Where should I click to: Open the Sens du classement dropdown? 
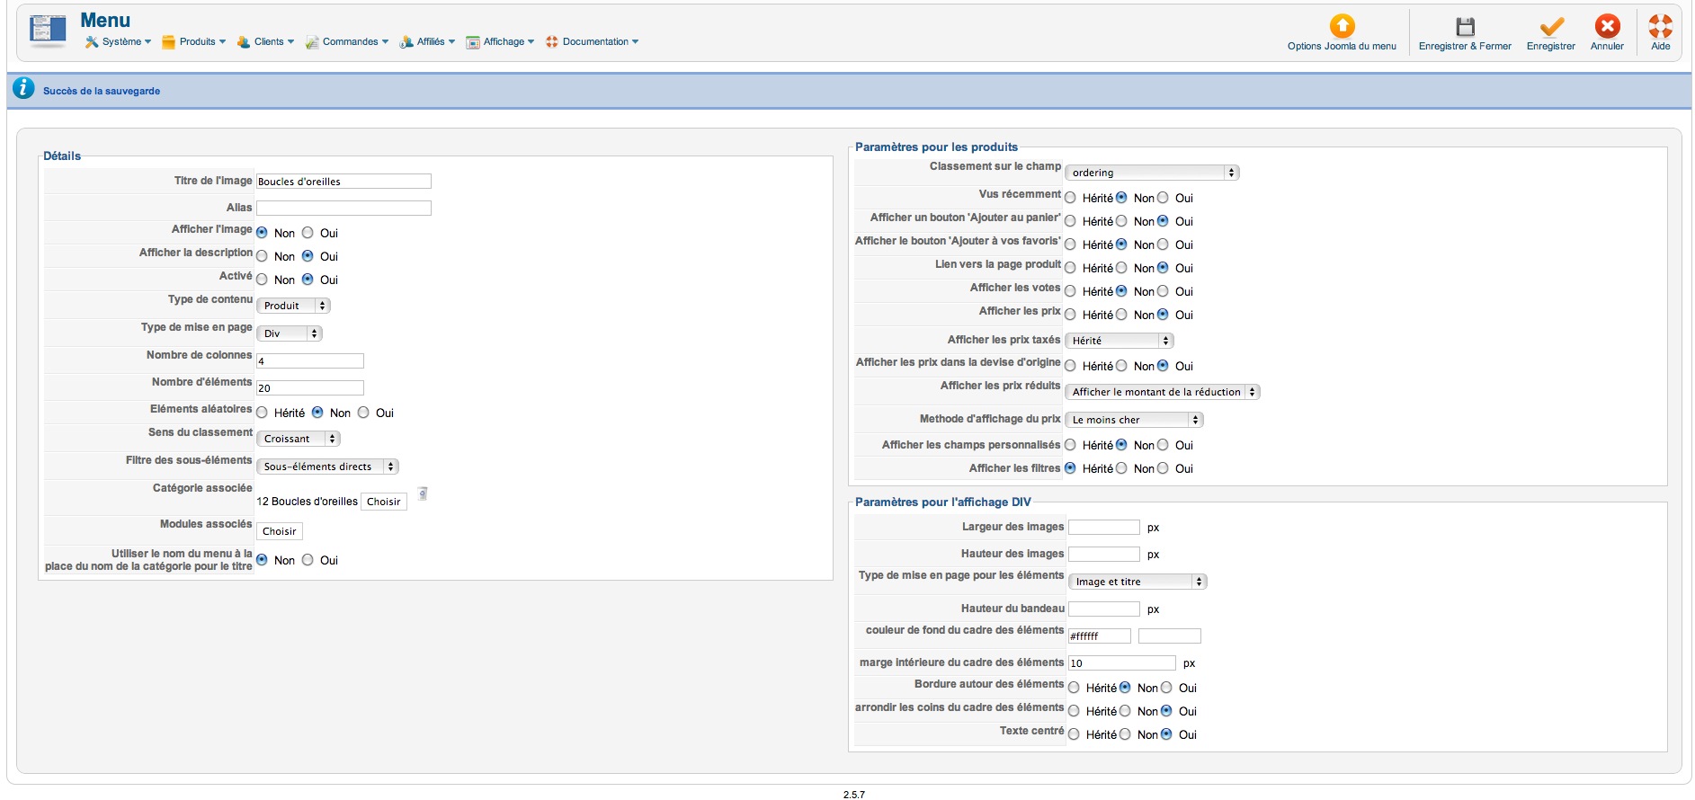coord(298,439)
